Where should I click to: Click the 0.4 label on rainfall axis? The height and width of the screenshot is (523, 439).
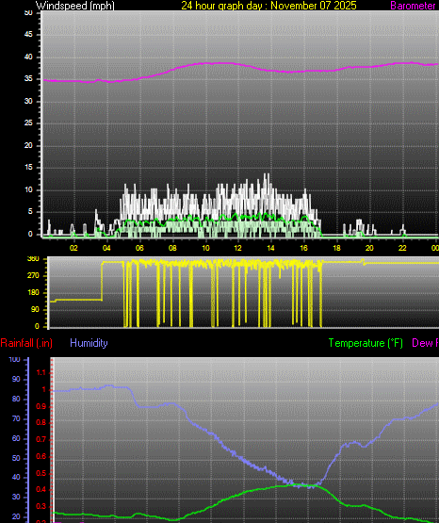click(x=41, y=490)
